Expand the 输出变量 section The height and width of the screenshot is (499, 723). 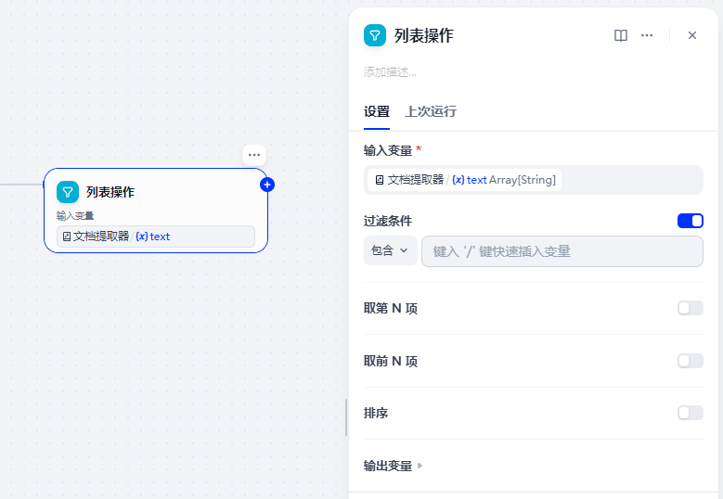point(393,466)
